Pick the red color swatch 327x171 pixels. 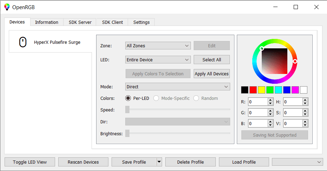pyautogui.click(x=253, y=90)
